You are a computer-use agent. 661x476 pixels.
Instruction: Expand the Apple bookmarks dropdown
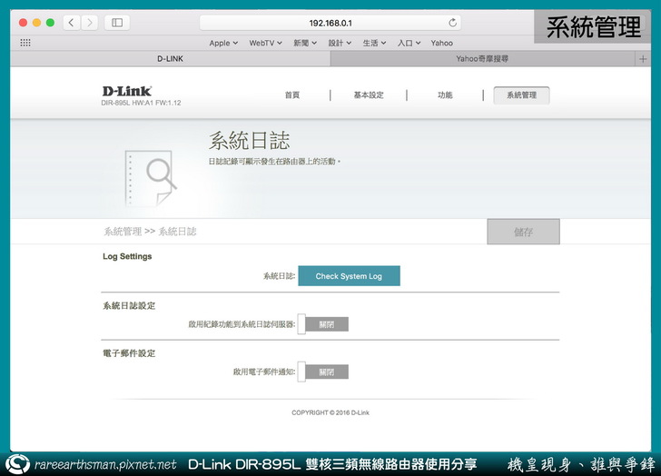pyautogui.click(x=223, y=43)
